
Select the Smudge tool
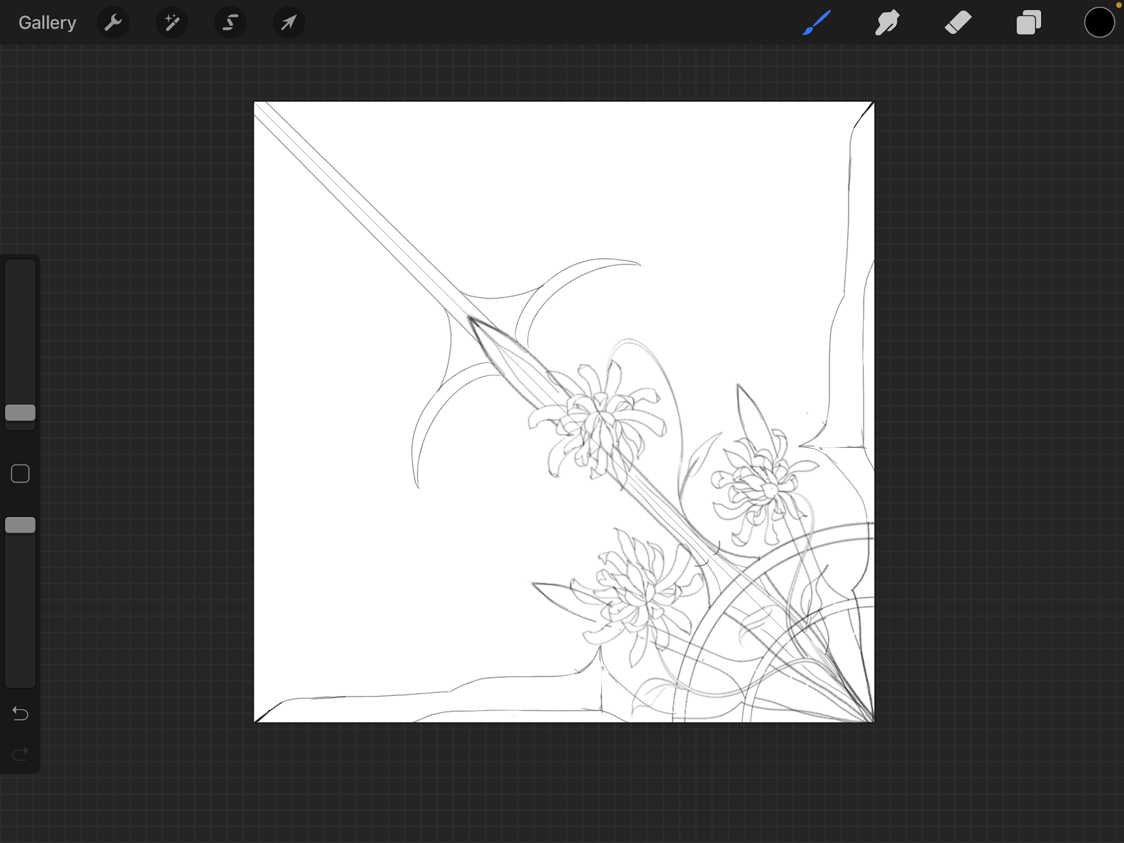point(887,23)
